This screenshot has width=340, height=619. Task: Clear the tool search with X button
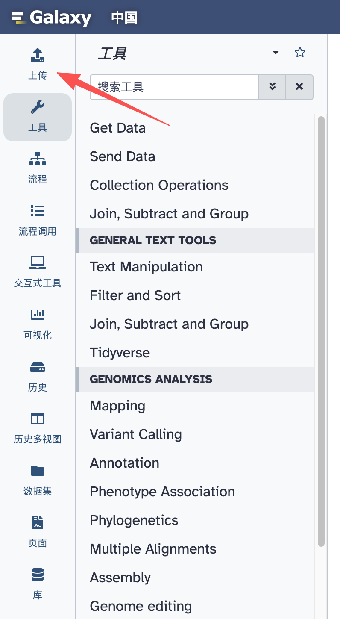click(x=299, y=87)
